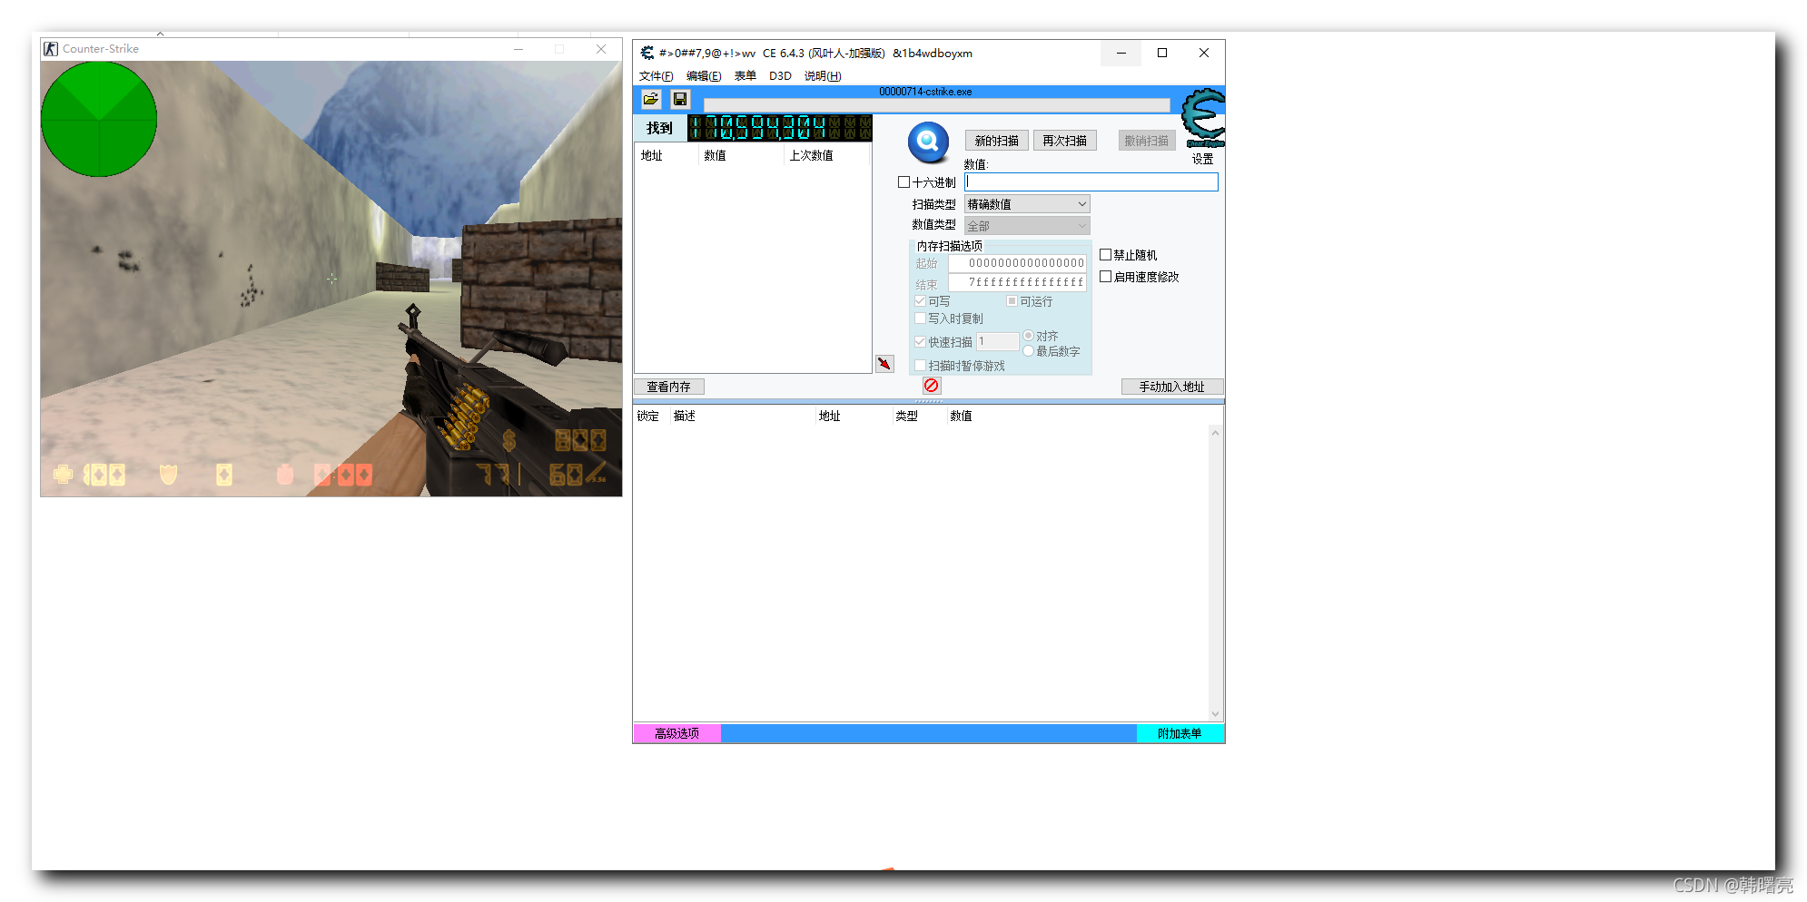The height and width of the screenshot is (902, 1807).
Task: Click address table scrollbar down arrow
Action: click(1216, 714)
